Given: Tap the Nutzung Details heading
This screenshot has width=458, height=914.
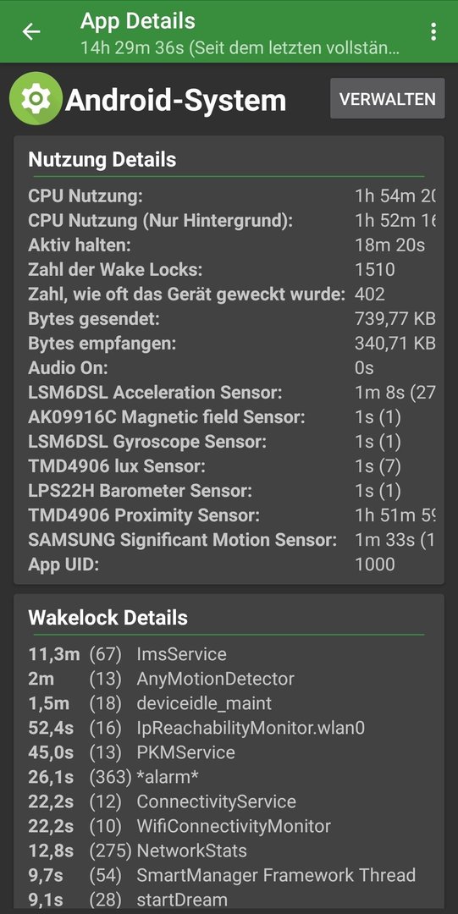Looking at the screenshot, I should tap(102, 160).
